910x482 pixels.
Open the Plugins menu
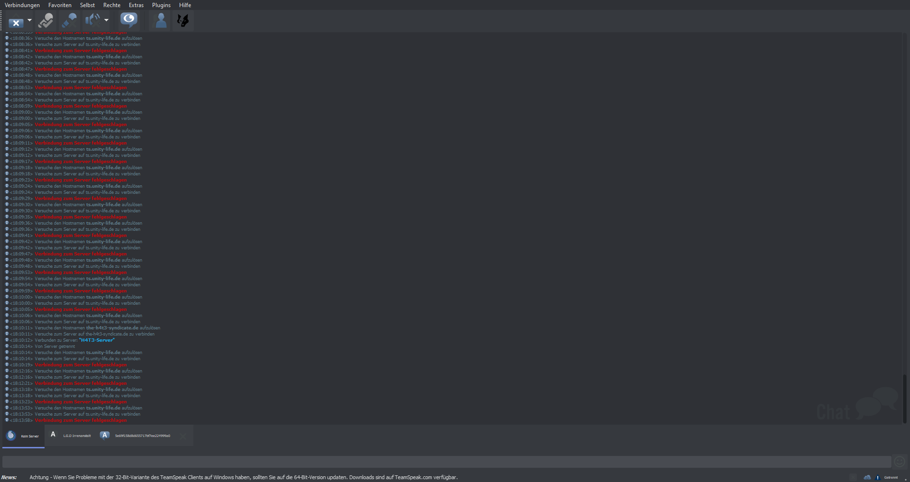tap(161, 5)
